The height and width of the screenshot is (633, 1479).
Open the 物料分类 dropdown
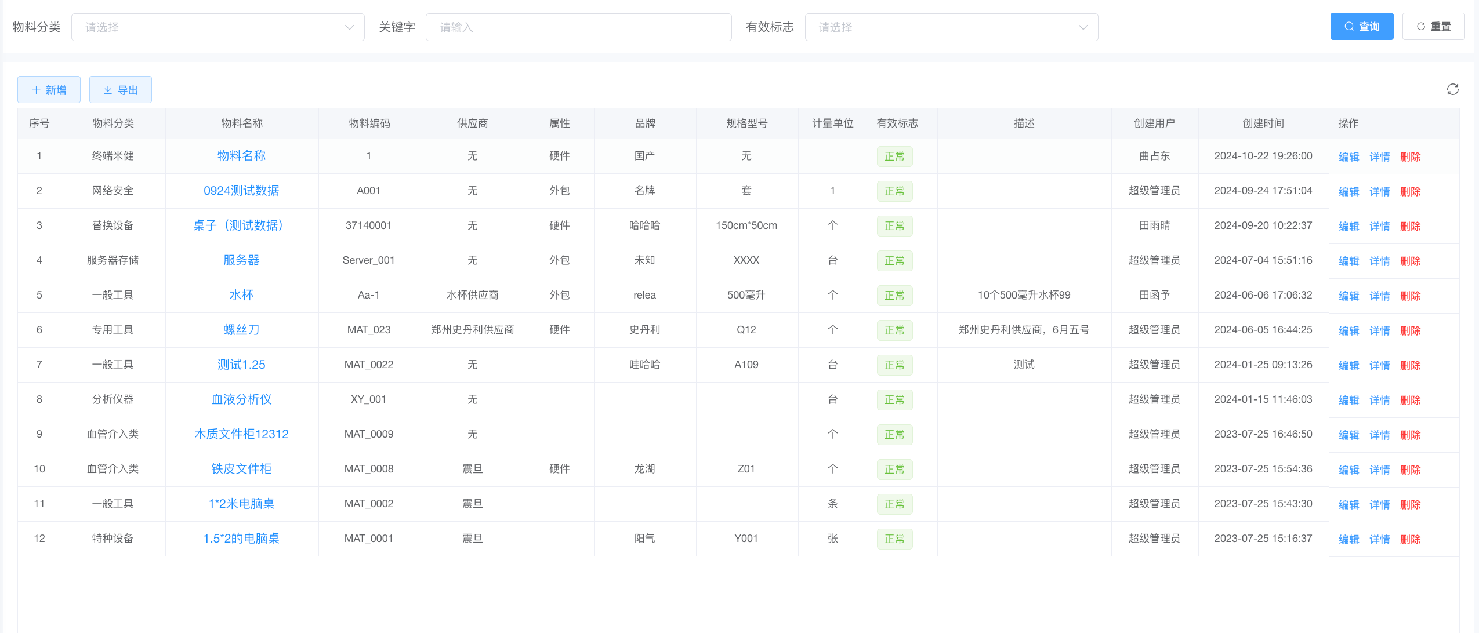coord(217,27)
